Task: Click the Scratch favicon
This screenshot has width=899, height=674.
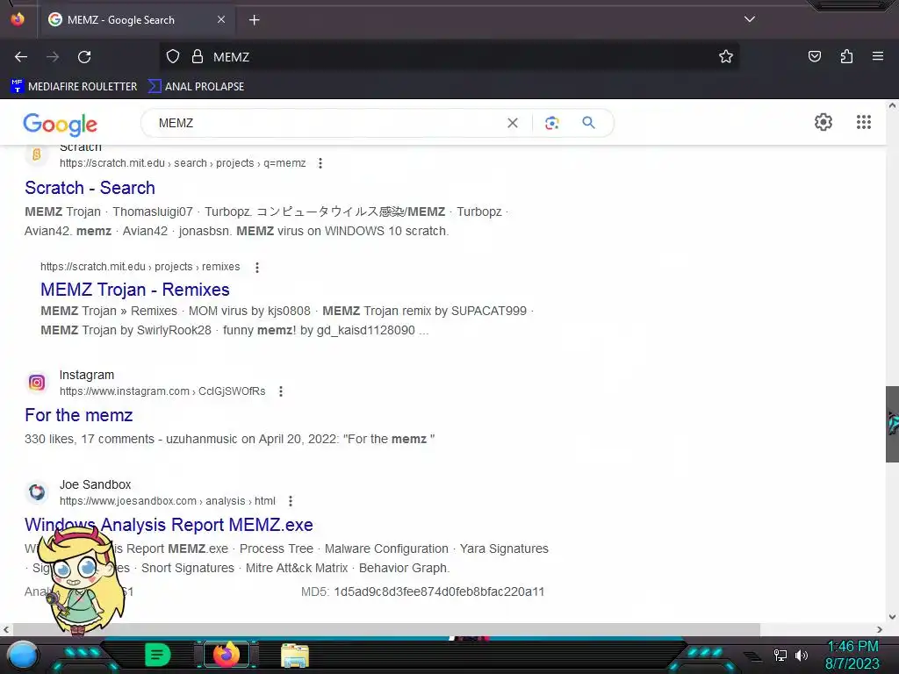Action: pyautogui.click(x=37, y=154)
